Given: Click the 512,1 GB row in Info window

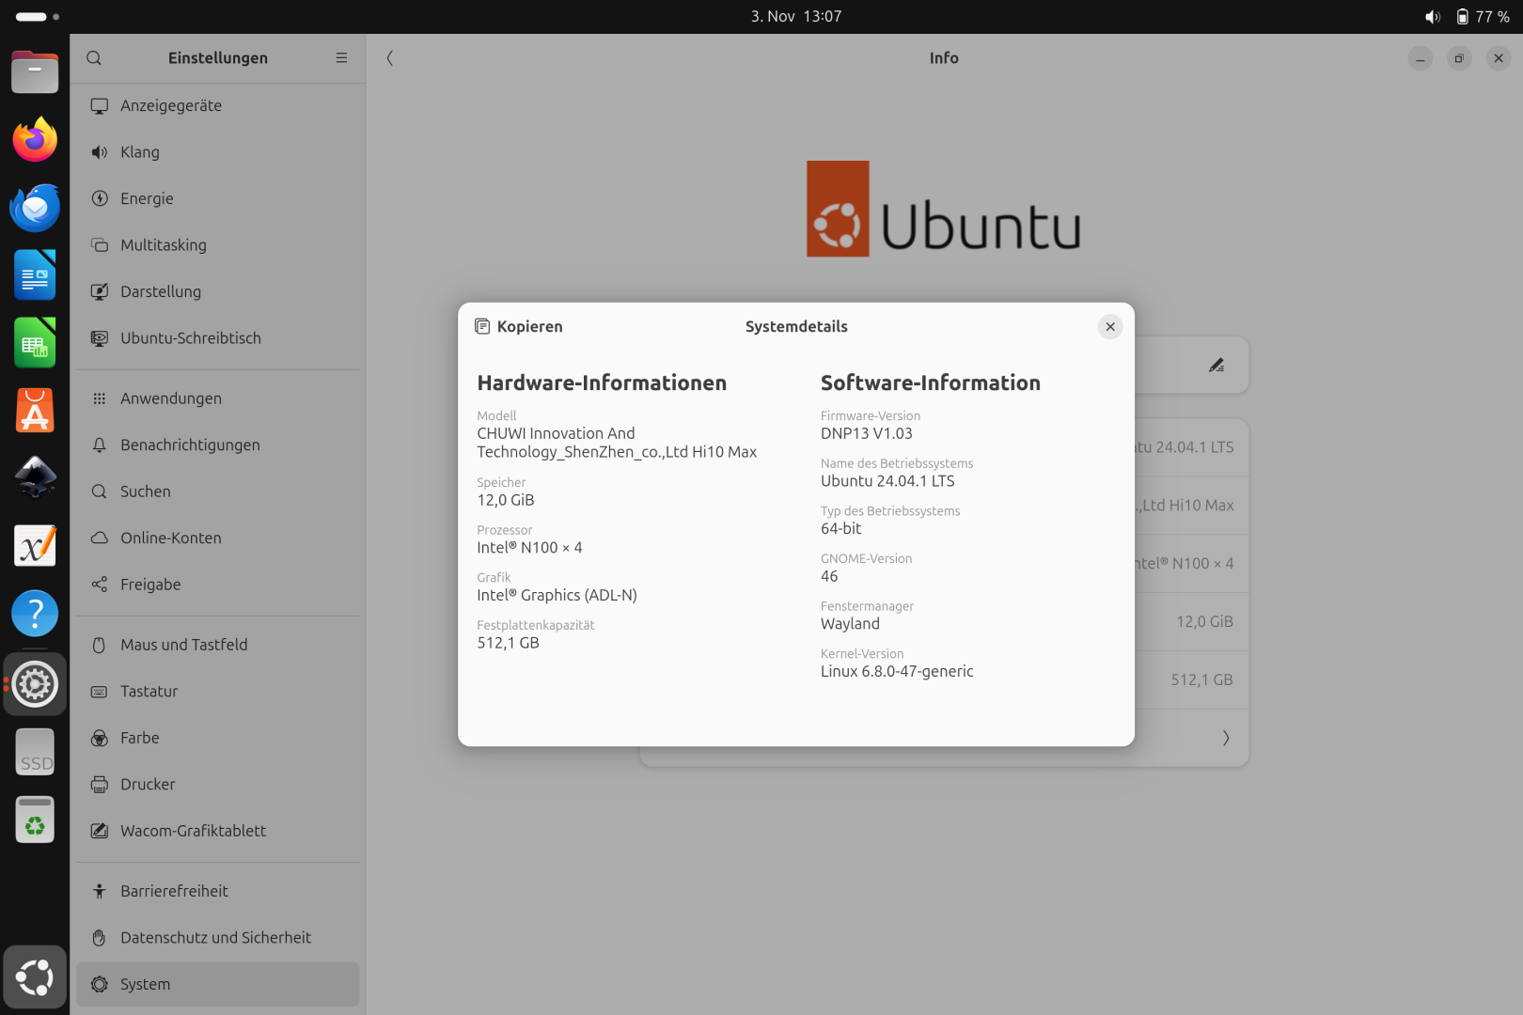Looking at the screenshot, I should click(1192, 679).
